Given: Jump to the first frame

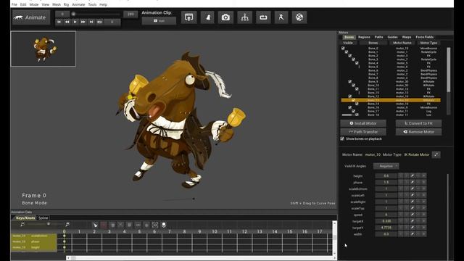Looking at the screenshot, I should click(x=59, y=22).
